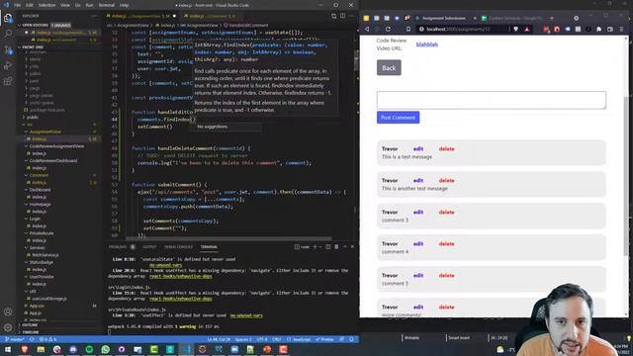Collapse the Open Editors section
Screen dimensions: 633x356
pyautogui.click(x=34, y=25)
